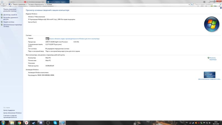Click the Windows Experience Index rating badge
222x125 pixels.
[x=47, y=39]
